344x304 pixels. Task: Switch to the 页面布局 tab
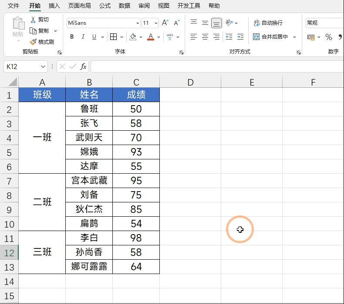(79, 6)
